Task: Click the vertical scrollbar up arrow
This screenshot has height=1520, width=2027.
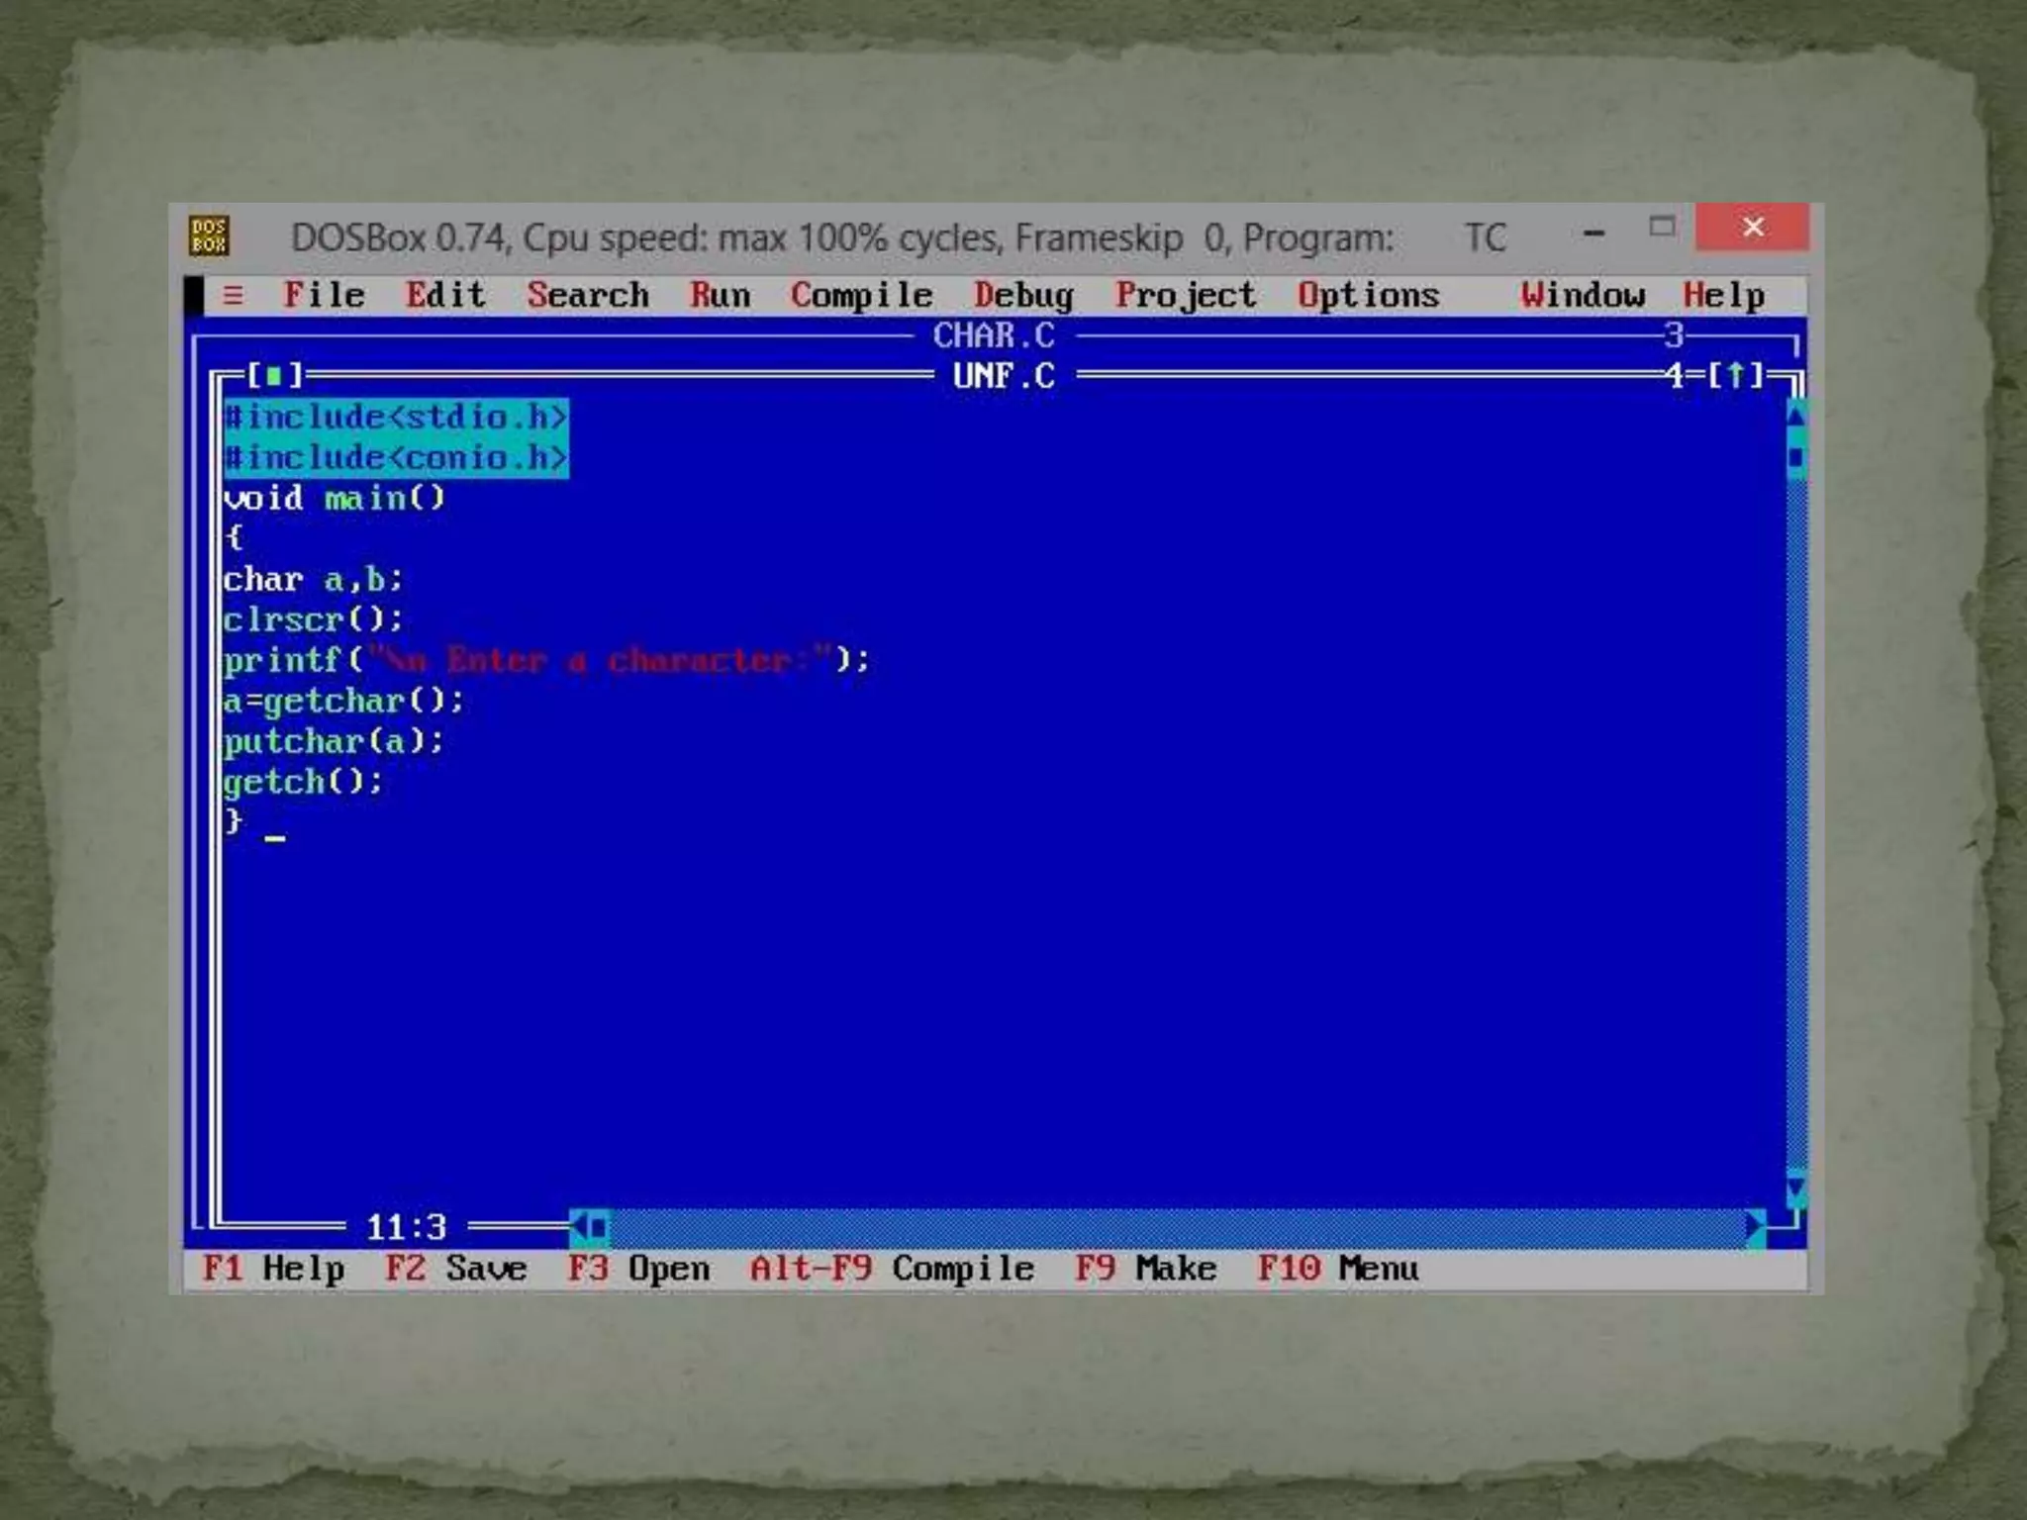Action: click(1796, 416)
